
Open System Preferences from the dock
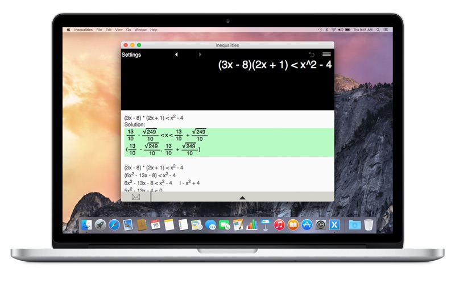321,225
